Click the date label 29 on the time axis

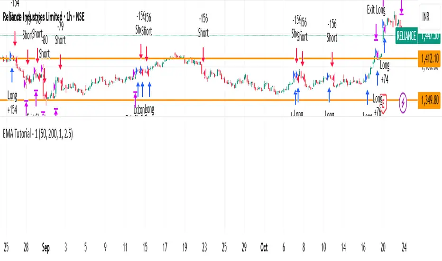click(x=244, y=248)
